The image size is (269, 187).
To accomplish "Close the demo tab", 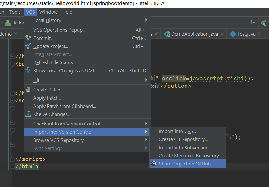I will (x=16, y=34).
